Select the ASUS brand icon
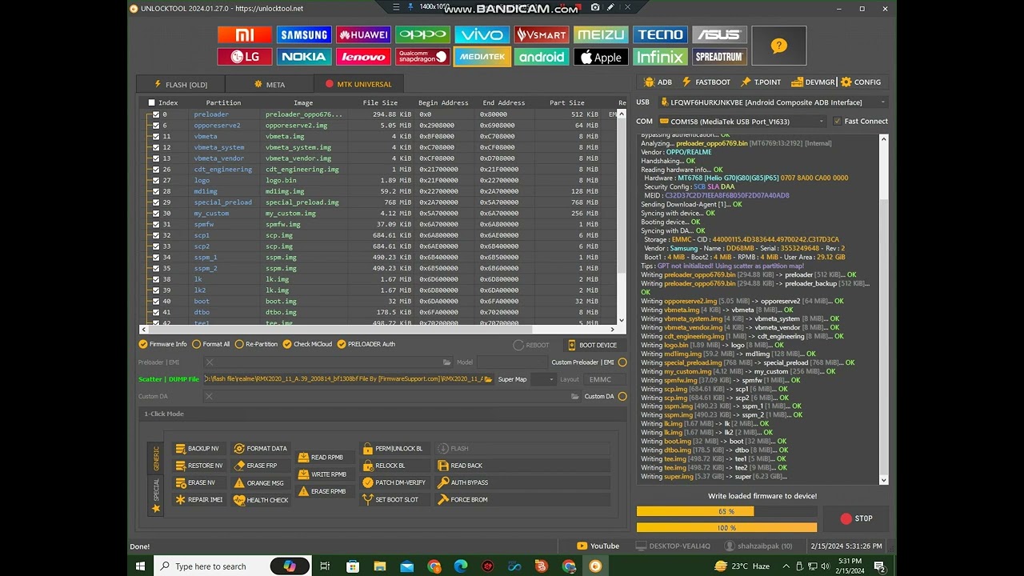This screenshot has height=576, width=1024. coord(719,34)
